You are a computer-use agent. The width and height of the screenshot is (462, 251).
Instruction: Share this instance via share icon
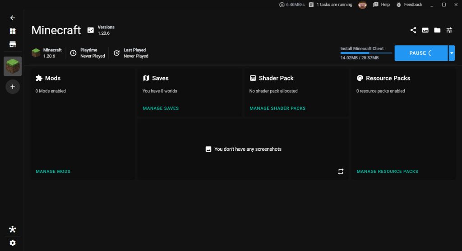point(413,30)
